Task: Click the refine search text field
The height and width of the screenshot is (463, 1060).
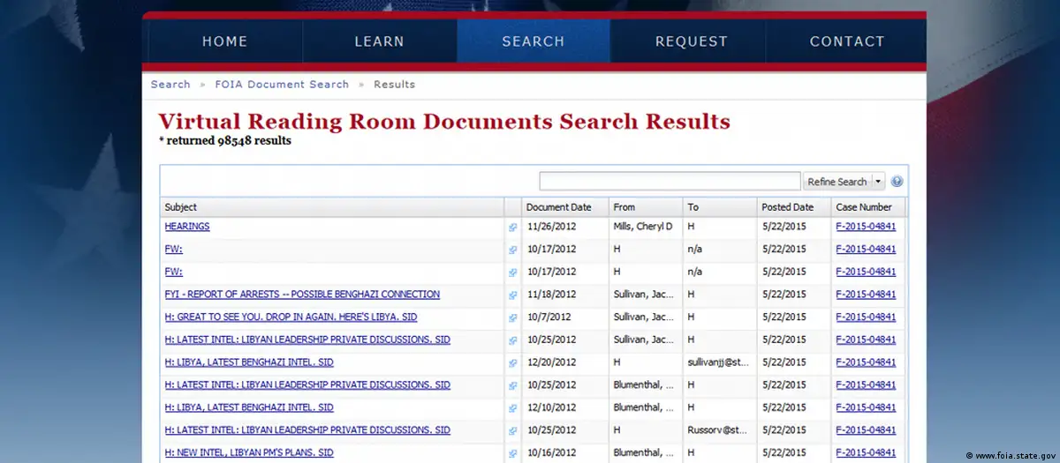Action: (670, 182)
